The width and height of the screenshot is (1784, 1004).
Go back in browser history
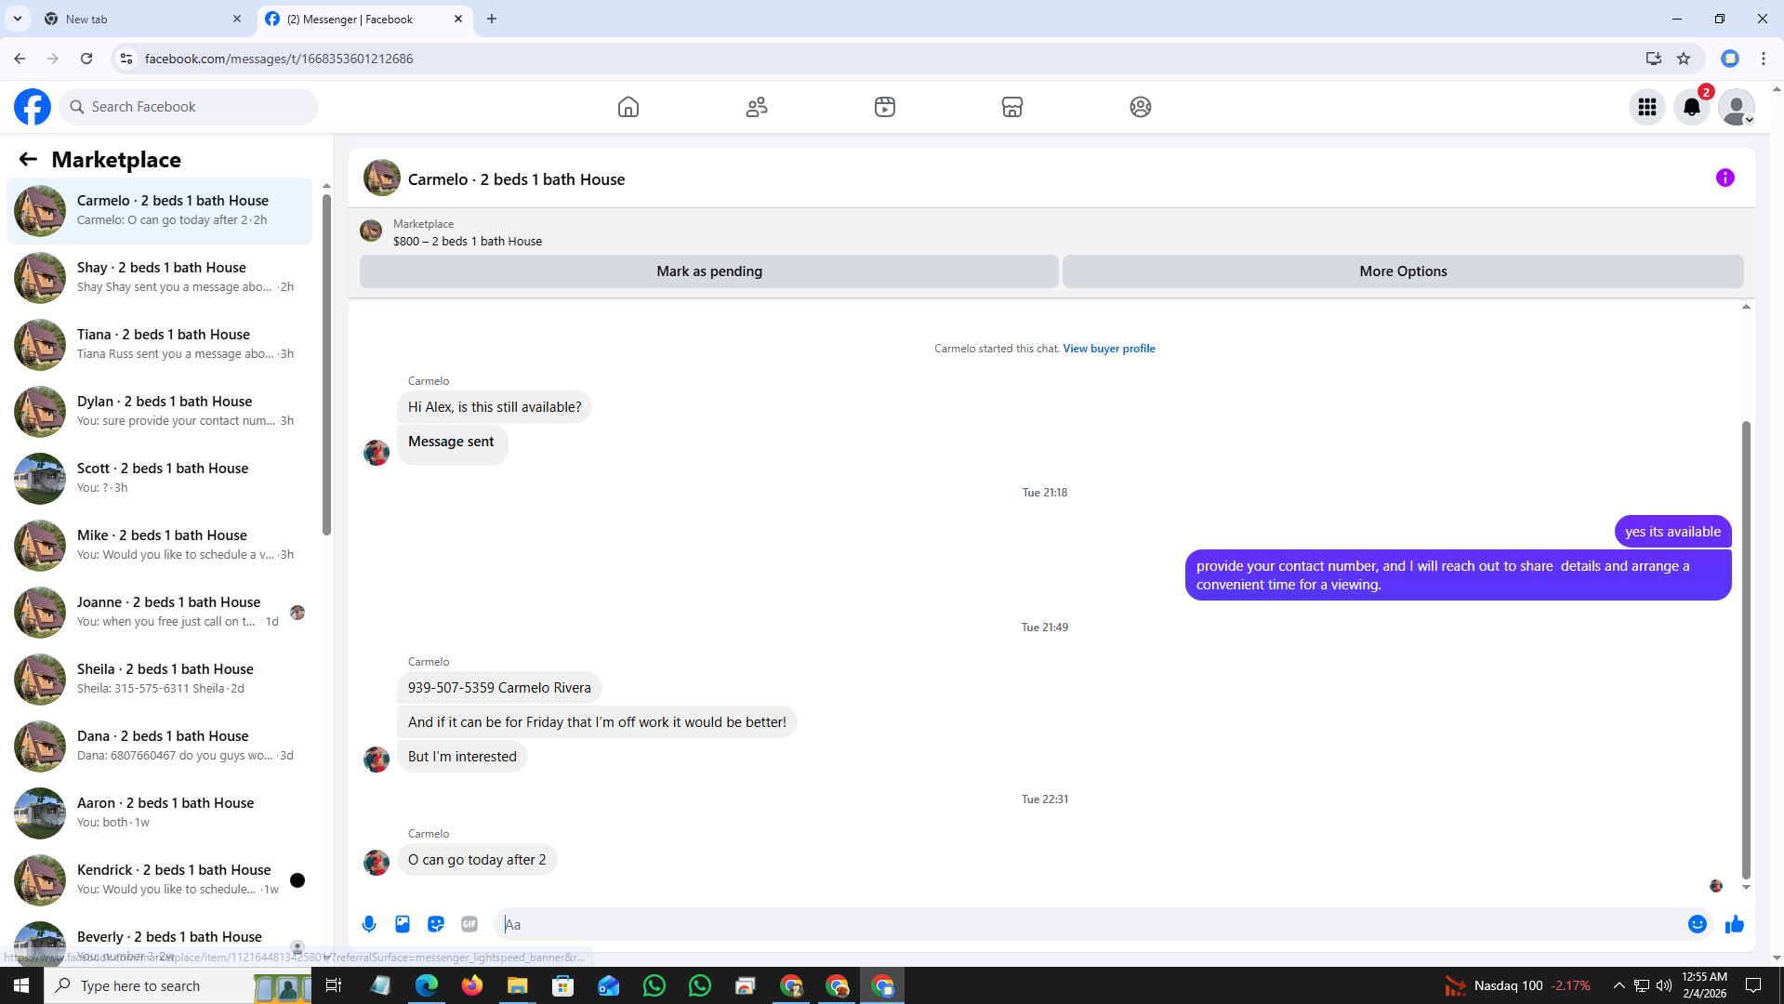click(x=20, y=59)
